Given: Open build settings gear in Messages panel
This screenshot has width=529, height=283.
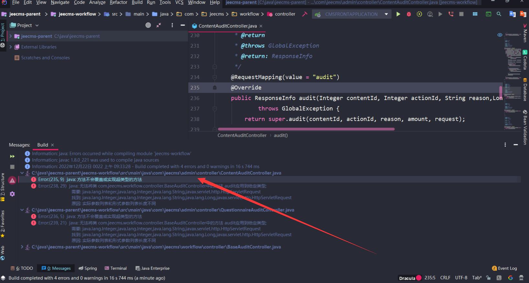Looking at the screenshot, I should [x=12, y=194].
